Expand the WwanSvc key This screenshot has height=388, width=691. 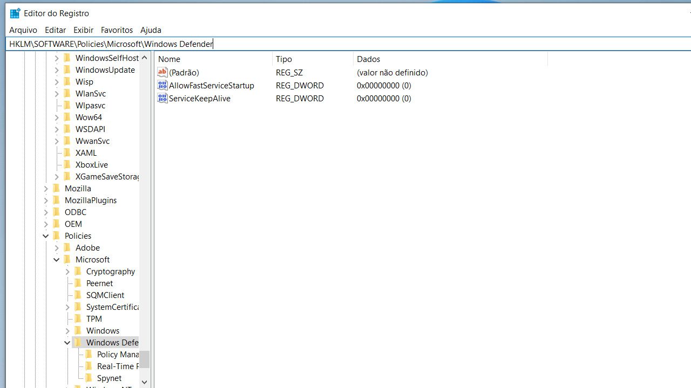tap(57, 141)
